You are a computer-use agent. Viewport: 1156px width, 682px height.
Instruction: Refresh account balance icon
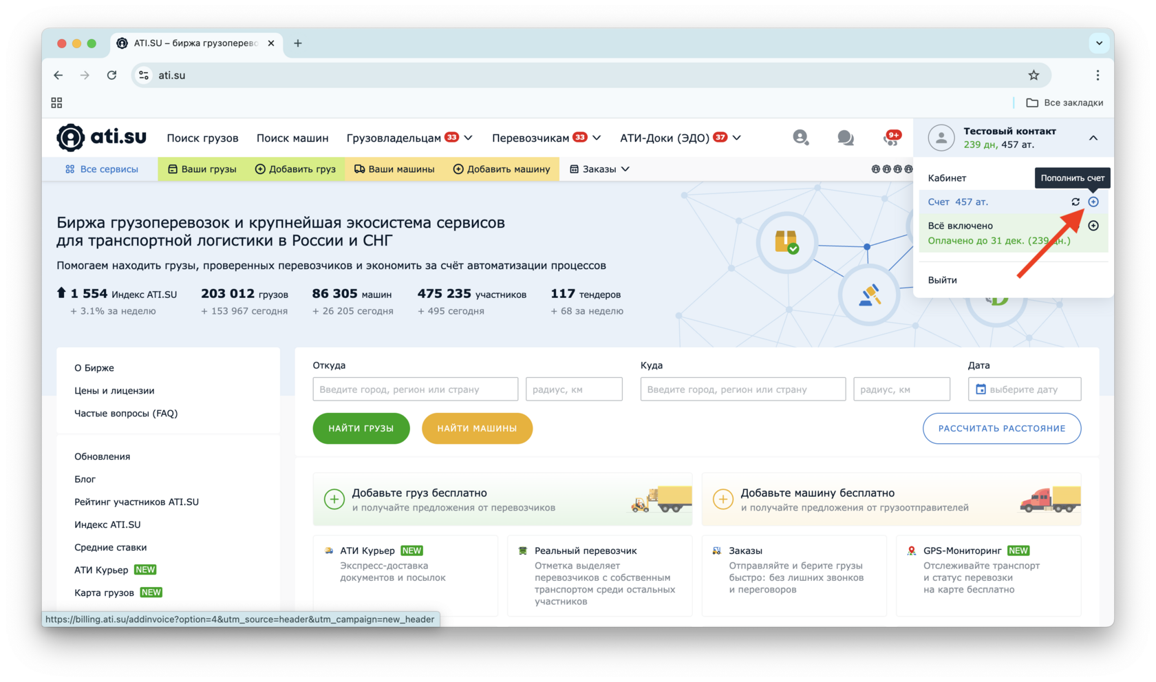point(1075,202)
